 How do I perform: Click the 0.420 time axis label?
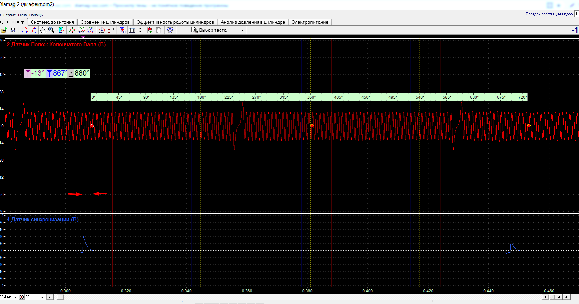coord(428,291)
